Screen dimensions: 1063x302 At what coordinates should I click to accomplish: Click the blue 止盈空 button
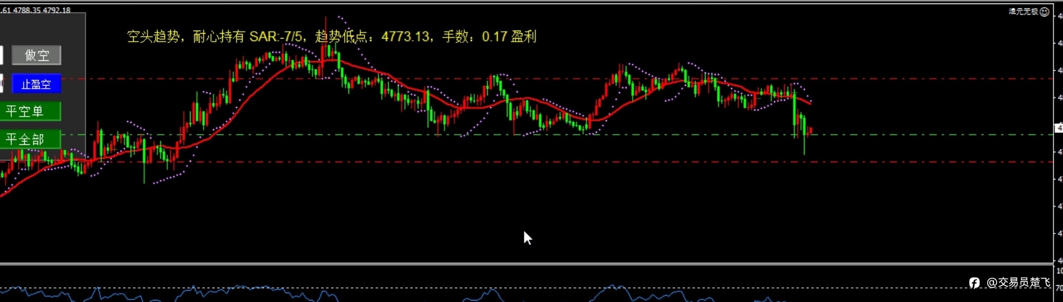(36, 84)
